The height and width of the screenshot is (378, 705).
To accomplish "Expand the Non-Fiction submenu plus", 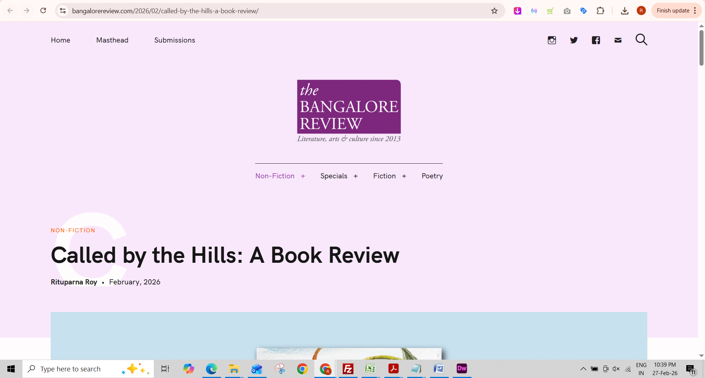I will coord(303,176).
